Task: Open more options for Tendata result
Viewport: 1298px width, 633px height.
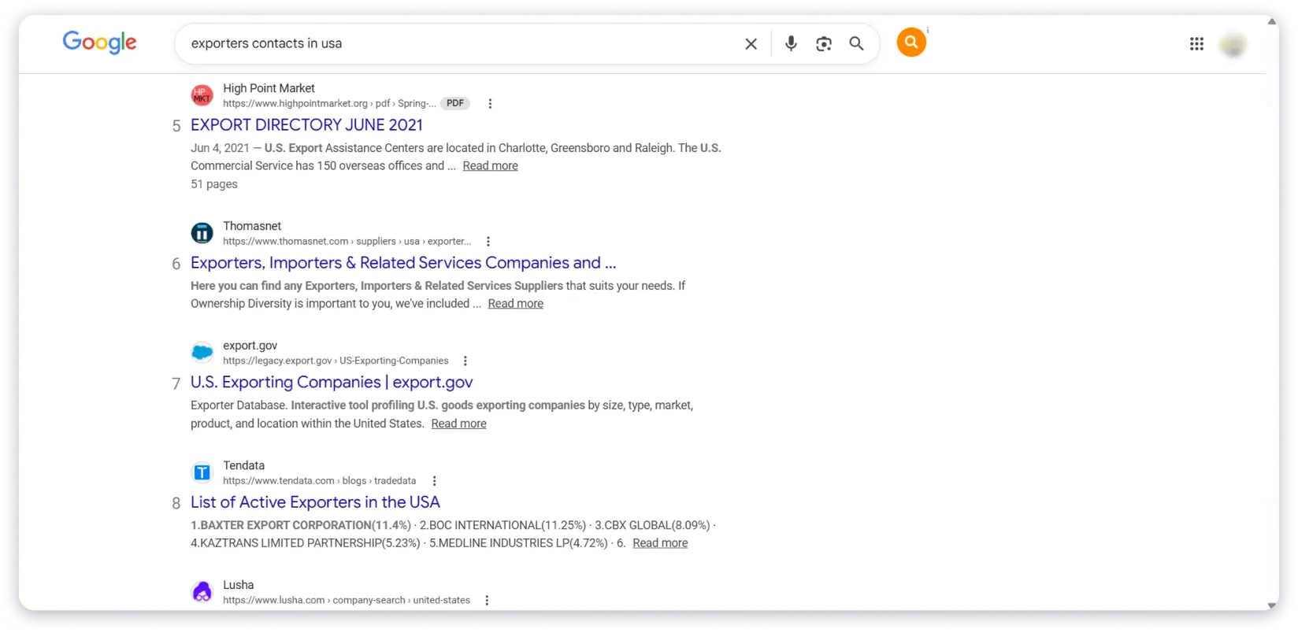Action: coord(434,481)
